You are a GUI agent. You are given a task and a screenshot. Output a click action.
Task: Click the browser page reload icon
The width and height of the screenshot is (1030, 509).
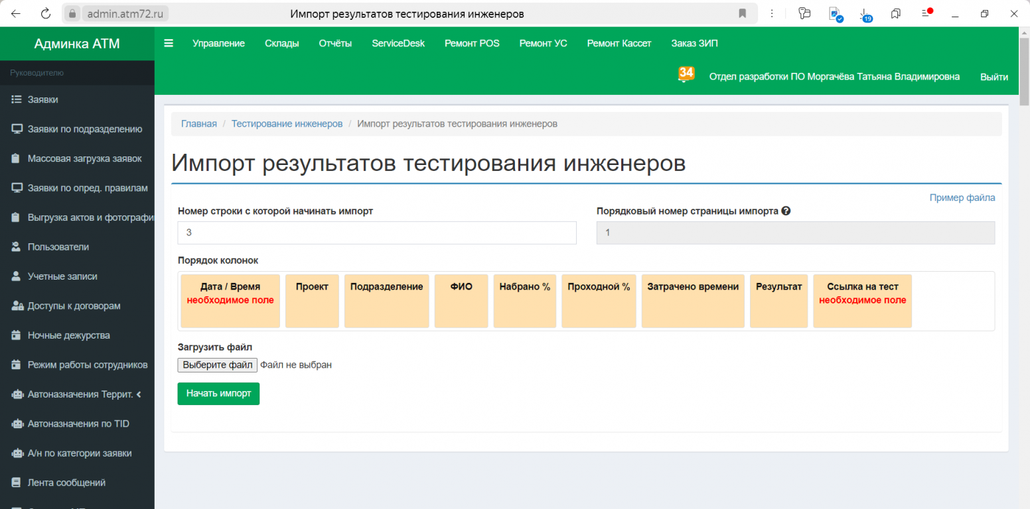(46, 13)
